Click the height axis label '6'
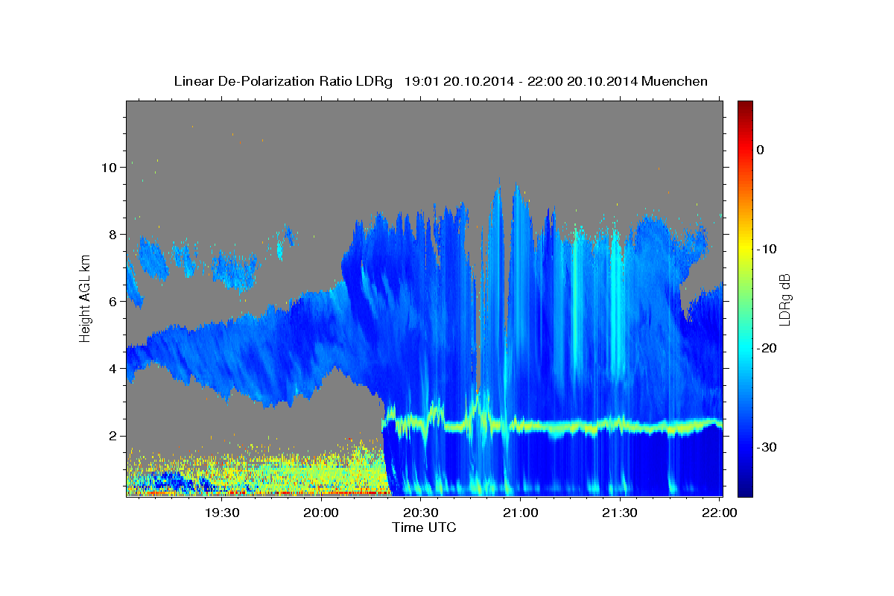894x596 pixels. pyautogui.click(x=113, y=302)
